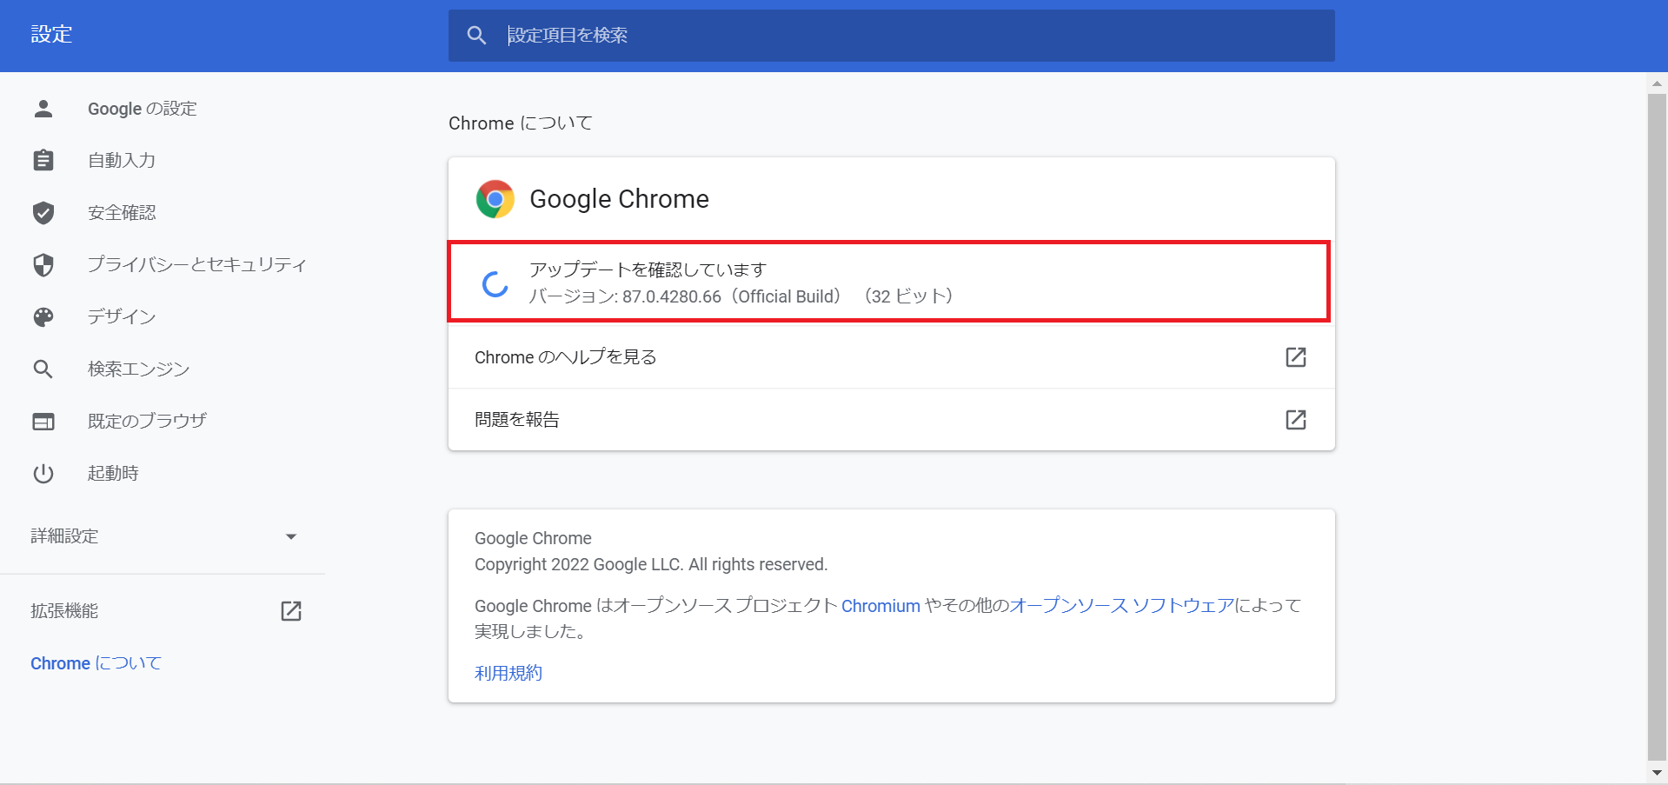Click the search magnifier icon in header

coord(476,36)
